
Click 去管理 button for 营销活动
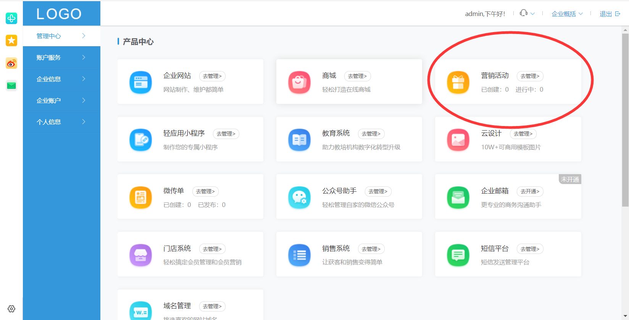pos(530,76)
